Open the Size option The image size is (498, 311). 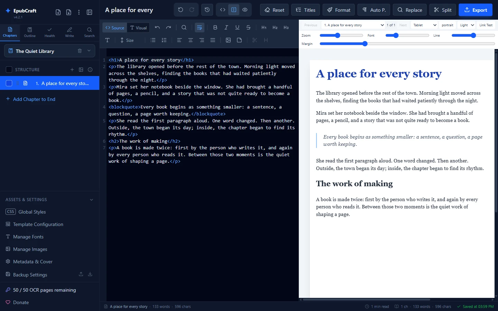pos(127,40)
